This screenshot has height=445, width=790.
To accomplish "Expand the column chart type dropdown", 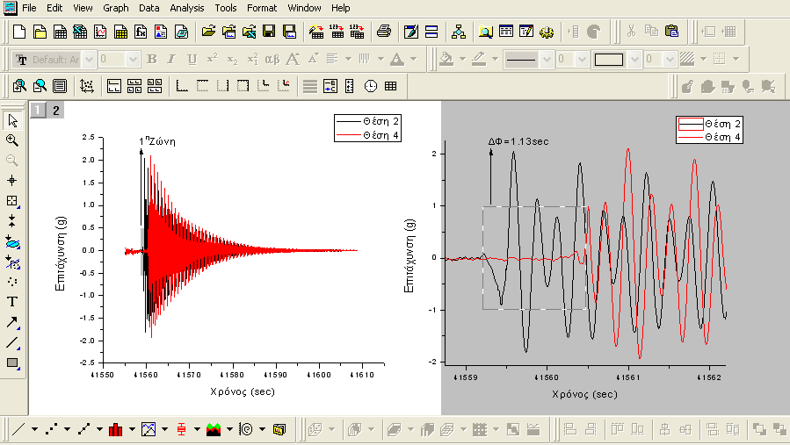I will [132, 429].
